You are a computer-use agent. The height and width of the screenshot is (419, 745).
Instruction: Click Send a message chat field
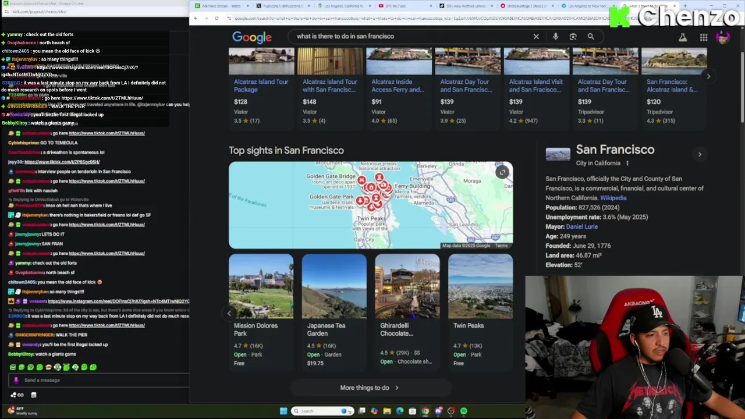click(x=99, y=380)
